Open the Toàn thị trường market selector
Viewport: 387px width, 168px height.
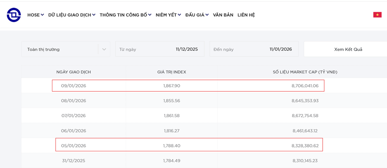tap(60, 49)
